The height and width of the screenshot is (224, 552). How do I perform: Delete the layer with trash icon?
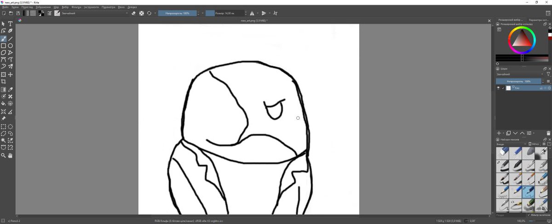point(548,133)
